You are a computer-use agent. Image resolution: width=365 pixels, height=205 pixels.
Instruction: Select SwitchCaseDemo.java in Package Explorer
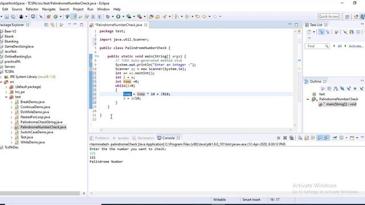pos(36,132)
